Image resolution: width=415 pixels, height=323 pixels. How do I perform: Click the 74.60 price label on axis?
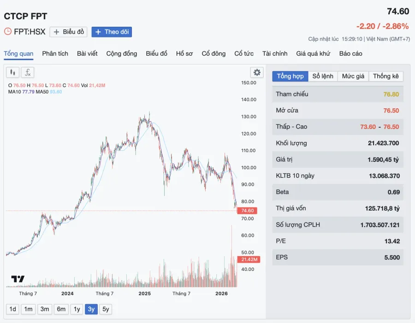click(247, 211)
